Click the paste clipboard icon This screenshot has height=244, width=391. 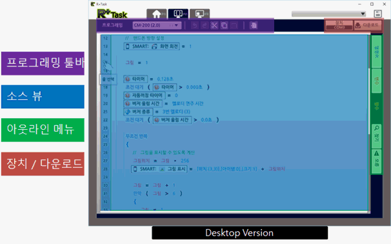pos(224,25)
